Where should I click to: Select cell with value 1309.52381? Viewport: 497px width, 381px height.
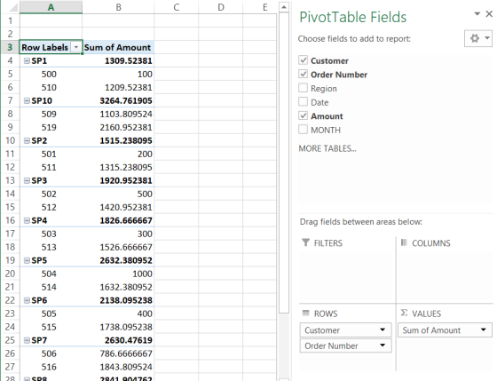tap(118, 60)
